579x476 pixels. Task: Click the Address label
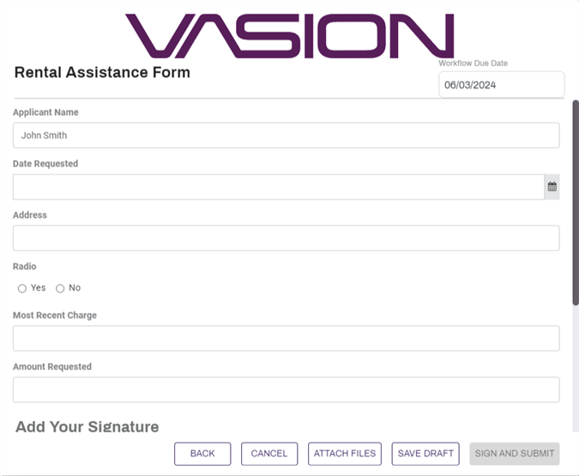[x=30, y=215]
